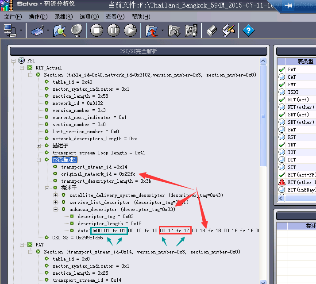Click the green PAT table icon
The width and height of the screenshot is (316, 284).
pos(30,245)
